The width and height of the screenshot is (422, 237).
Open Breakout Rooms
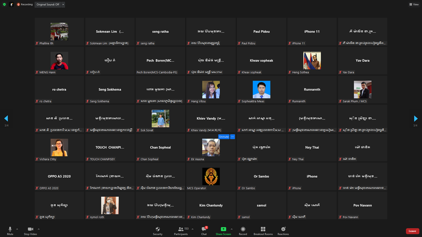263,231
